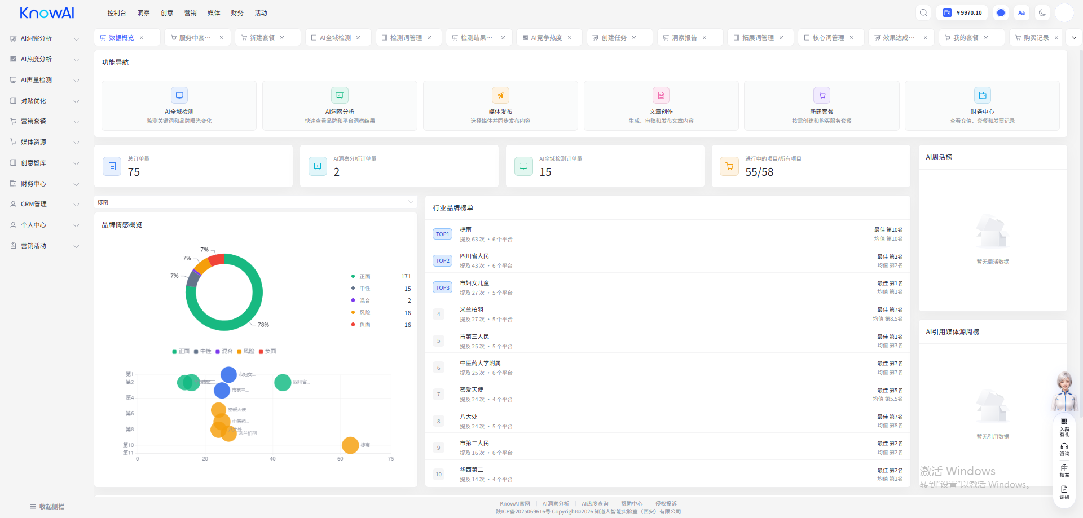Select the TOP1 棕南 ranking row

coord(668,234)
